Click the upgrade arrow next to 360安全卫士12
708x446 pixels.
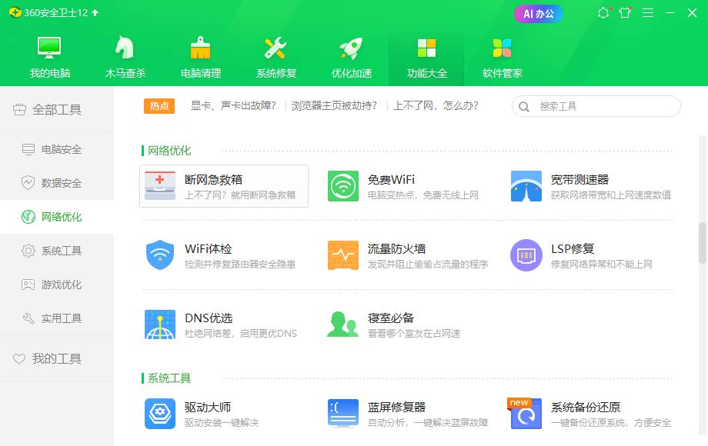(x=95, y=12)
